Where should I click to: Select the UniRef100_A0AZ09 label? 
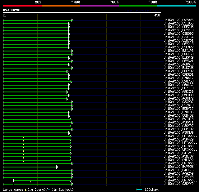178,174
